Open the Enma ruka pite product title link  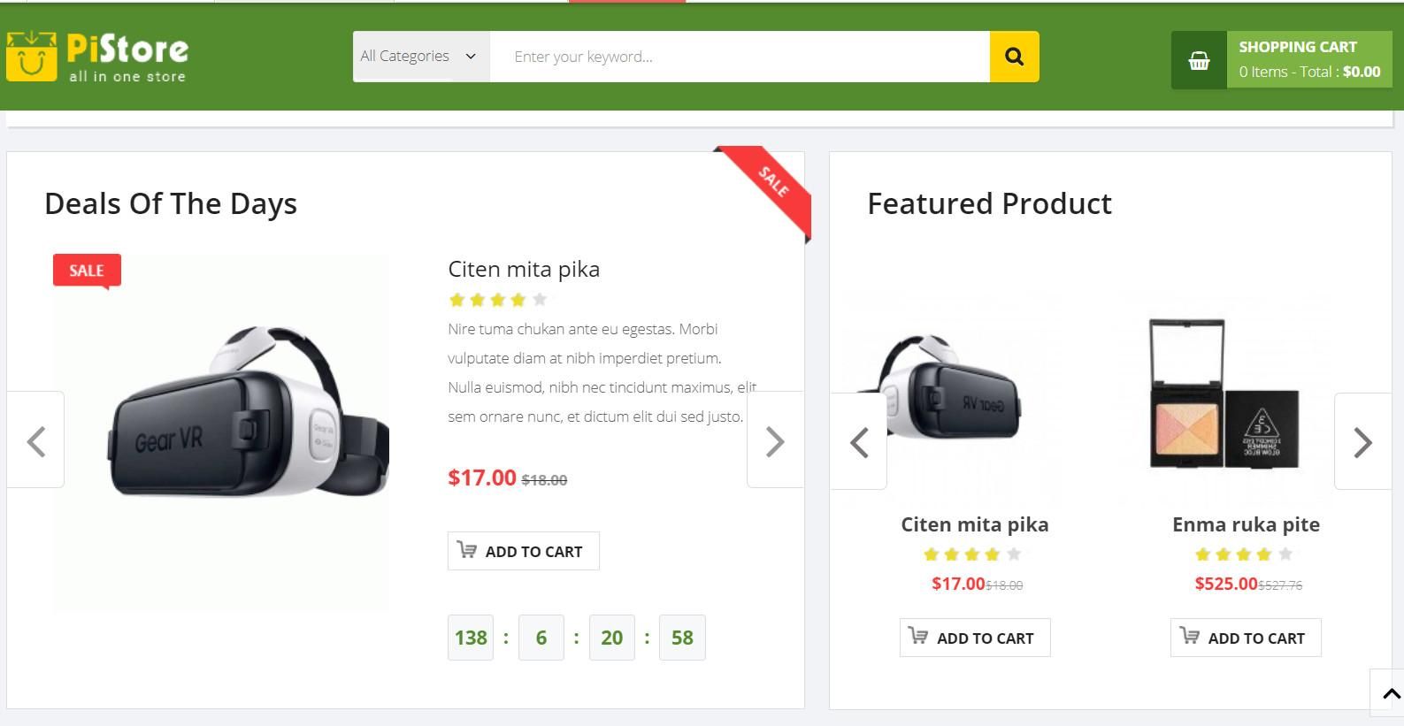[1246, 523]
